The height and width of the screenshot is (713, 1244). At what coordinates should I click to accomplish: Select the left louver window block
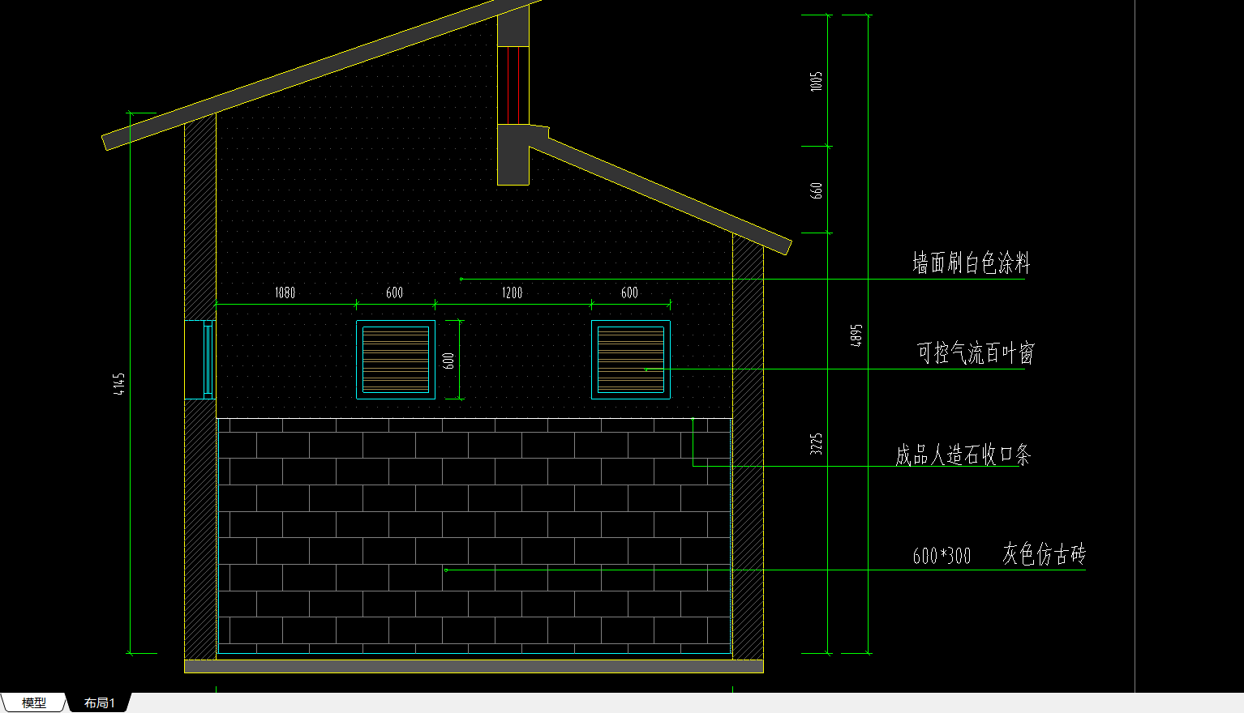coord(396,360)
